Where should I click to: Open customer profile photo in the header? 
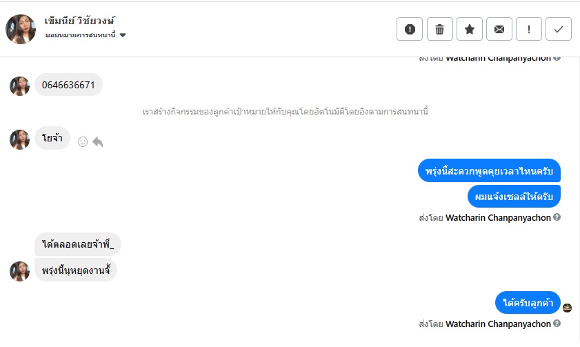pyautogui.click(x=21, y=29)
